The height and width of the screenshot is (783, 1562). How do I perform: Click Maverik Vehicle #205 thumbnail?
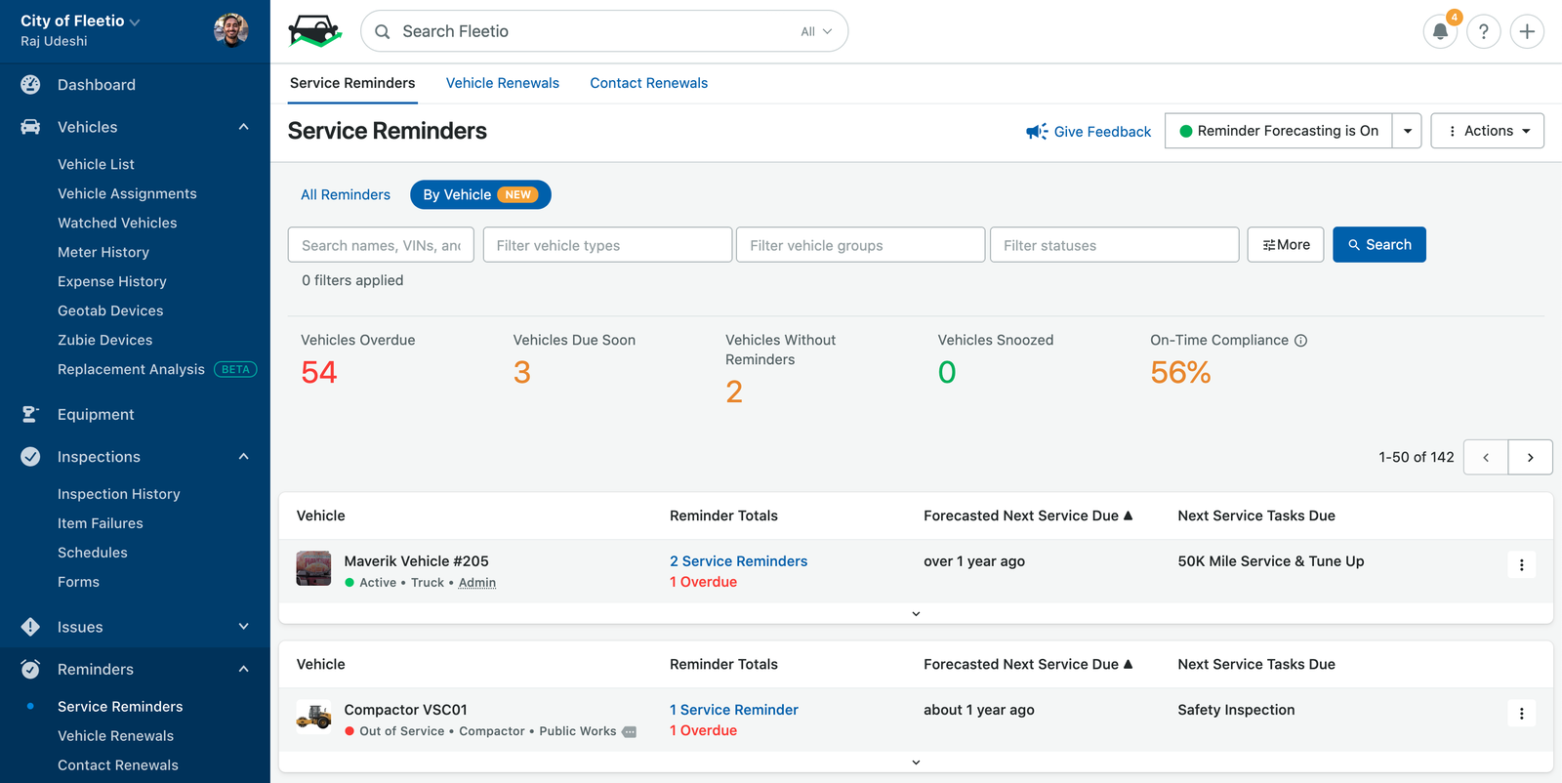click(x=313, y=568)
